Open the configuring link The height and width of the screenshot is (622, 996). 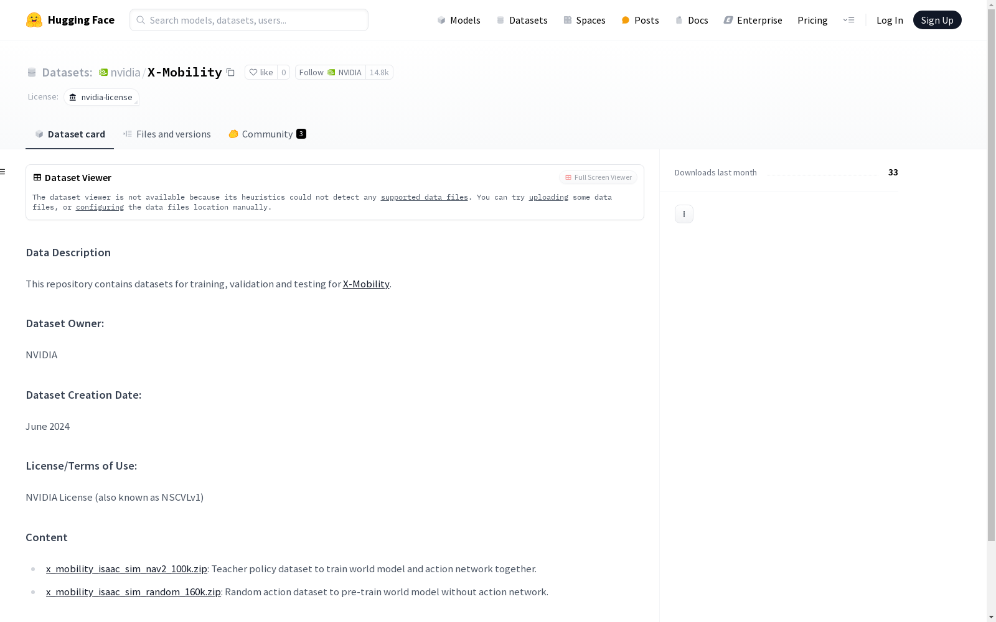(100, 207)
